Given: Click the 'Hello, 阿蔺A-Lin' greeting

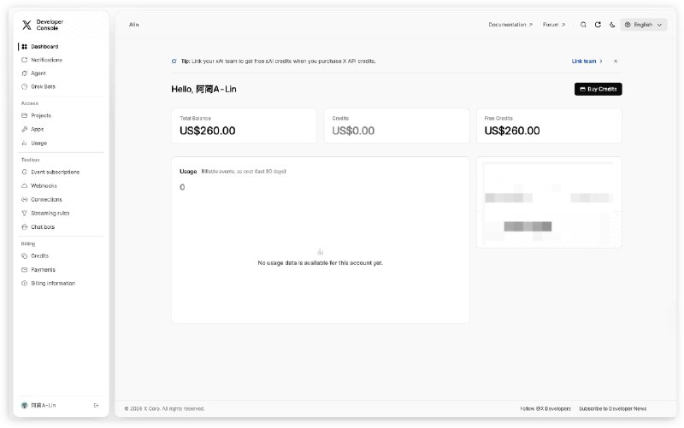Looking at the screenshot, I should 203,89.
